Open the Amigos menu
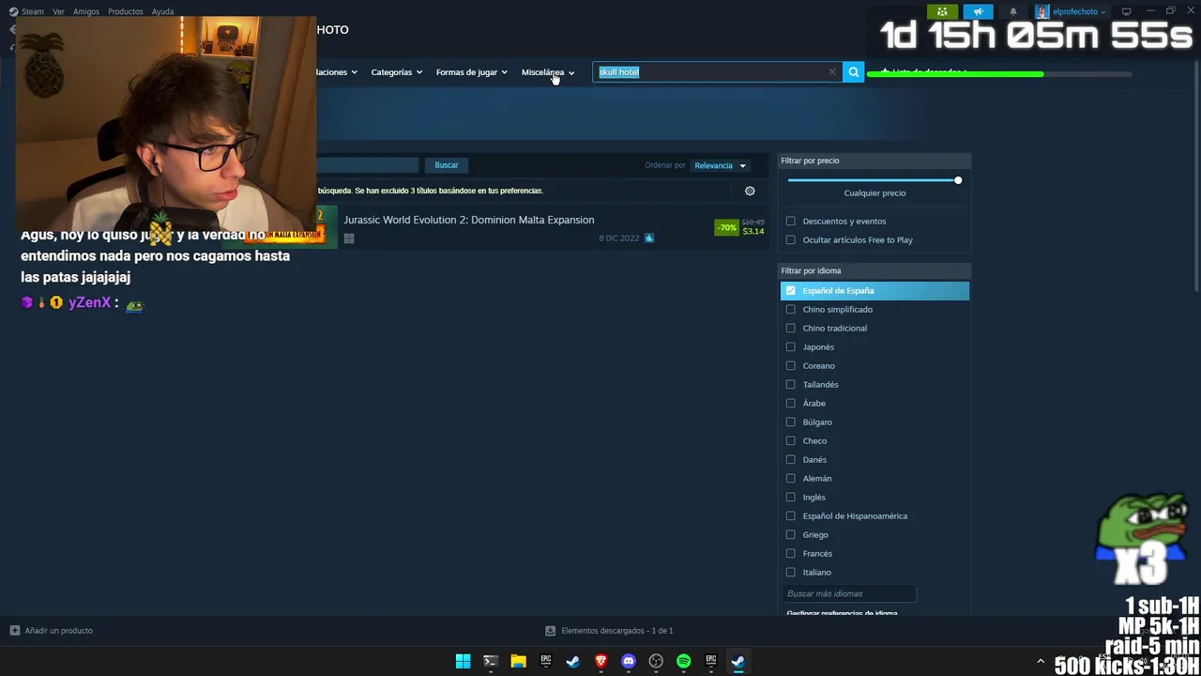The height and width of the screenshot is (676, 1201). (x=86, y=11)
